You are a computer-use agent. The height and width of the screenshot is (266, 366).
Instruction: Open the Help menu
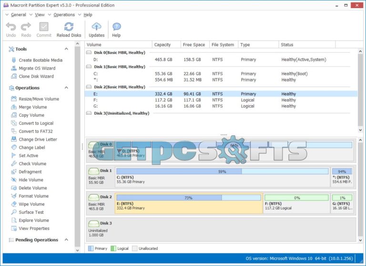point(88,15)
